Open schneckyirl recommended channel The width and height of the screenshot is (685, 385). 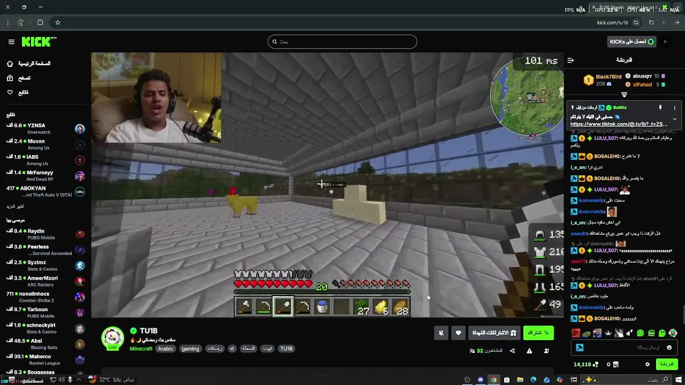(45, 328)
